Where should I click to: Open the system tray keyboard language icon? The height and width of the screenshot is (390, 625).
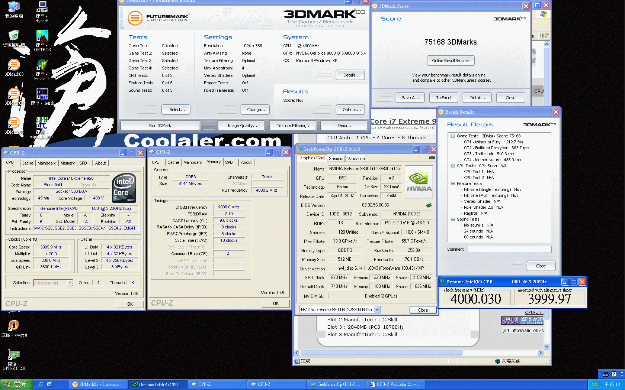click(606, 374)
